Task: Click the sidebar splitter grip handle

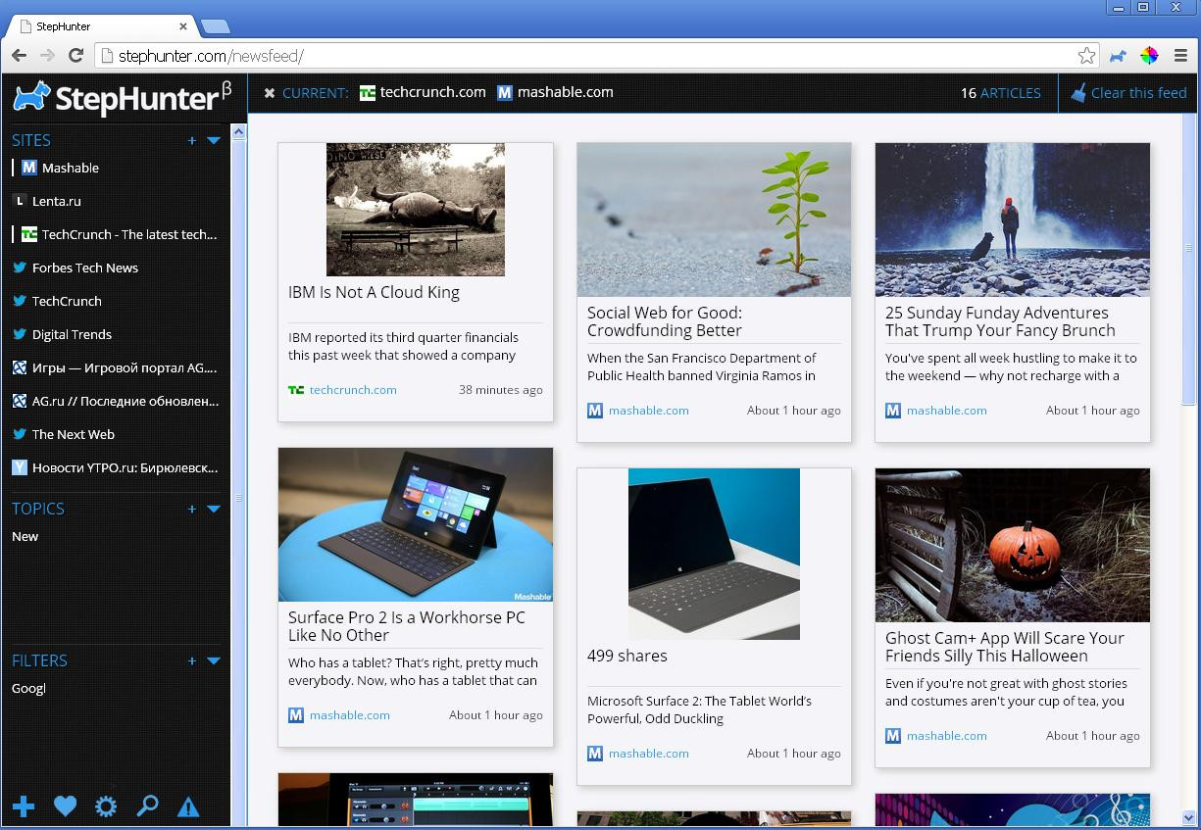Action: (x=239, y=498)
